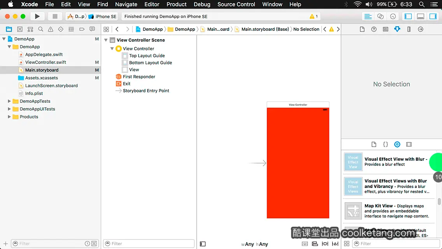Open the wAny hAny size class selector

(x=254, y=244)
